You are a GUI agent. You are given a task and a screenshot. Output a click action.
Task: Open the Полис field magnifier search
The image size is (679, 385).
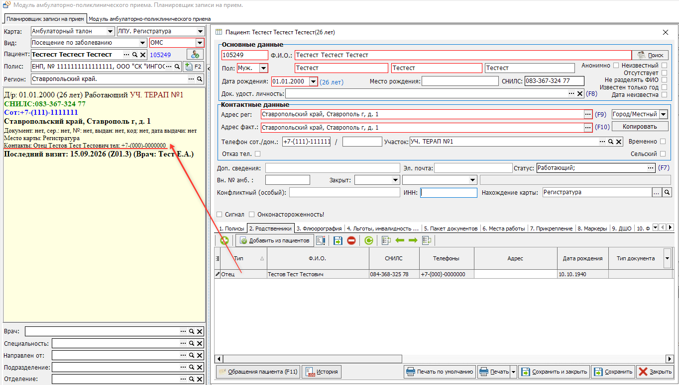(178, 66)
